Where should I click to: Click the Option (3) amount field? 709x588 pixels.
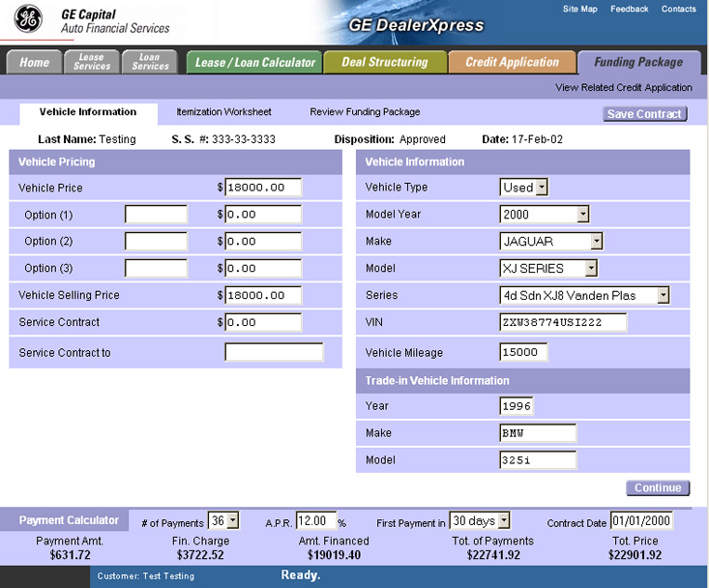263,268
